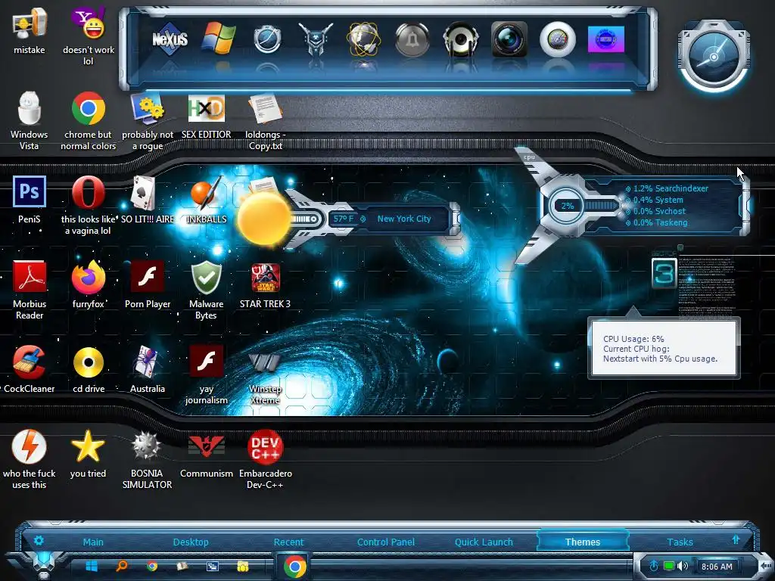Click 'New York City' in weather widget
Image resolution: width=775 pixels, height=581 pixels.
click(x=404, y=219)
